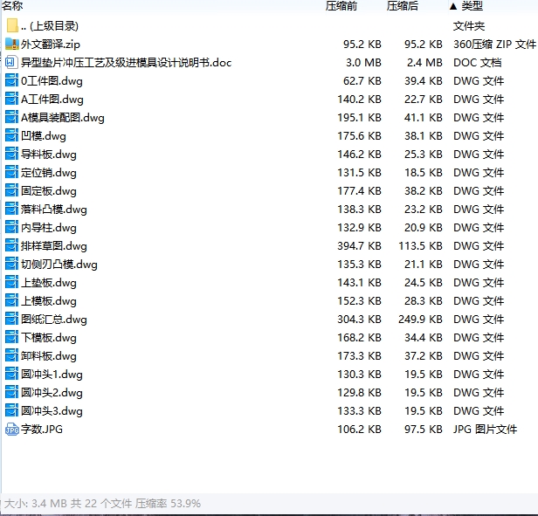Select file name 凹模.dwg
538x516 pixels.
click(44, 136)
